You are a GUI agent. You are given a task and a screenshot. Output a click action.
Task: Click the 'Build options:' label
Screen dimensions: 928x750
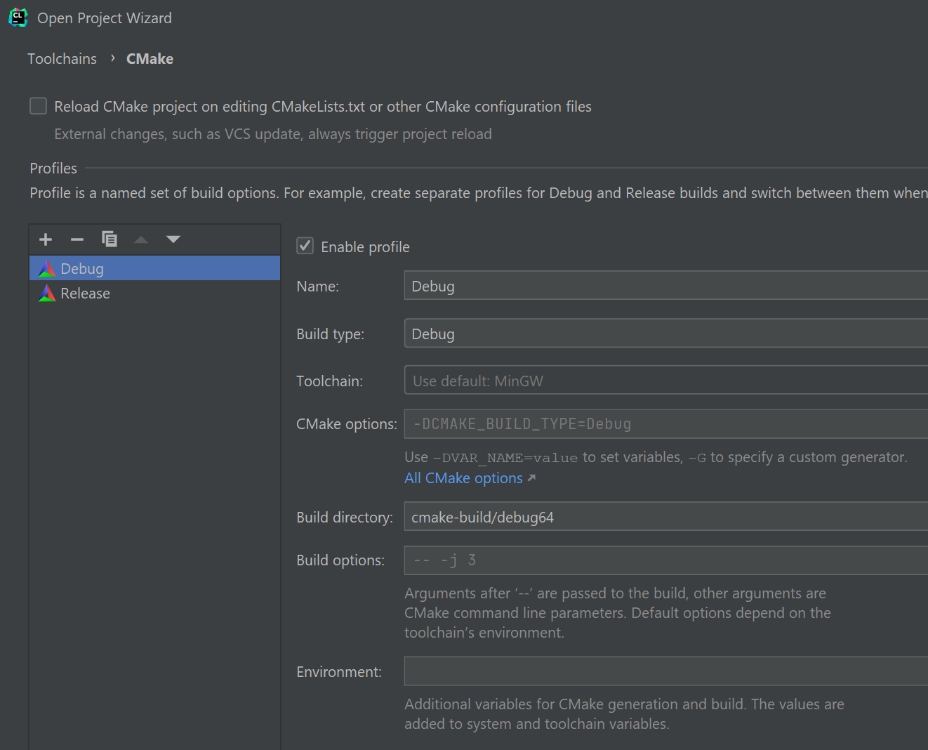coord(340,560)
